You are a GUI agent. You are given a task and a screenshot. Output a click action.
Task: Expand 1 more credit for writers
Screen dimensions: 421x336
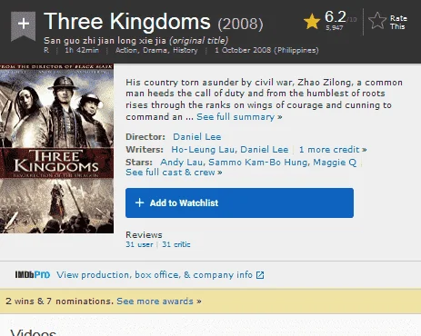click(333, 149)
